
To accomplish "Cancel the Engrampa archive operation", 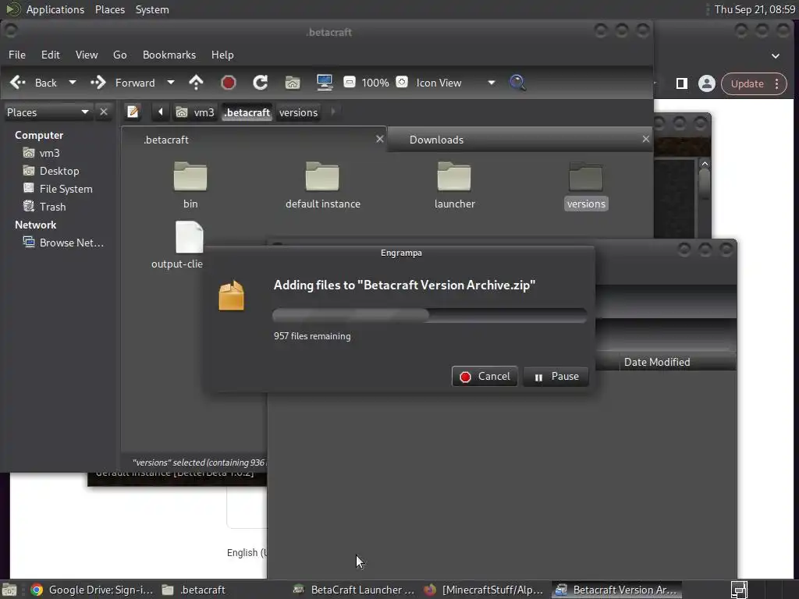I will click(x=485, y=377).
